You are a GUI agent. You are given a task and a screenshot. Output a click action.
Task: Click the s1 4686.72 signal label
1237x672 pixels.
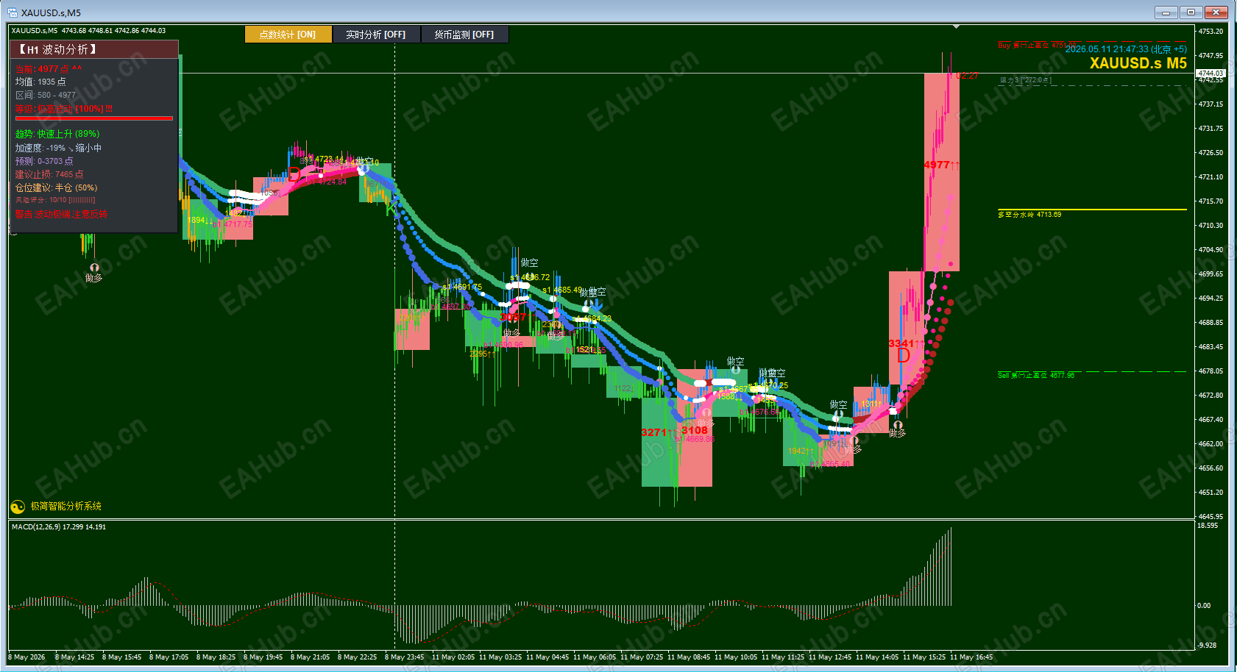point(530,278)
